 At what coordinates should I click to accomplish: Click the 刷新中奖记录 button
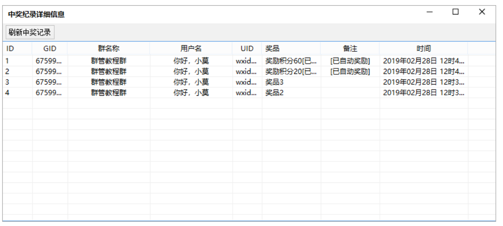(x=30, y=32)
